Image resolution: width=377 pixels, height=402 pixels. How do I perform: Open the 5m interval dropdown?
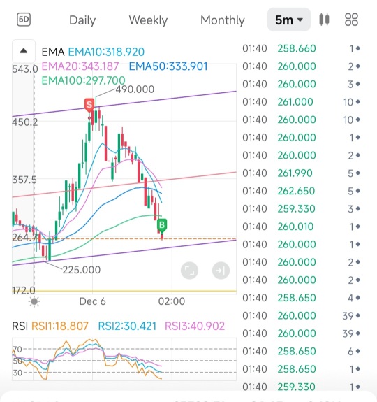(x=289, y=20)
